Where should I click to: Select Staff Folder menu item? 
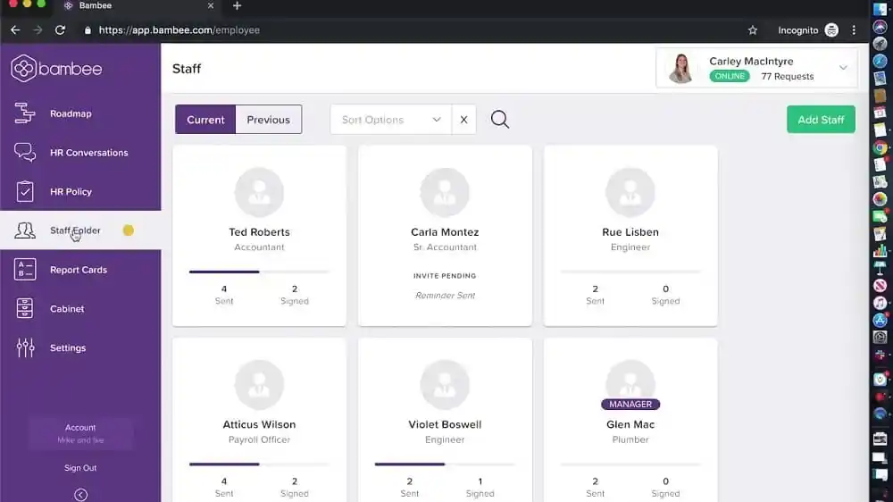point(75,230)
